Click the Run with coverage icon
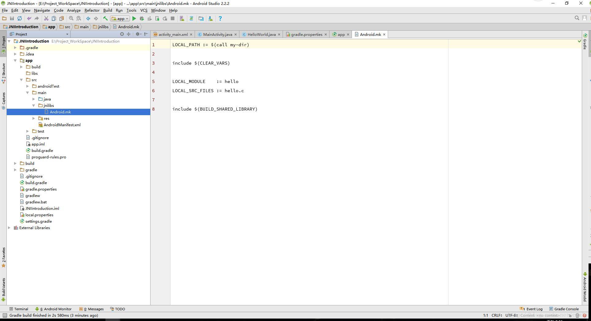Screen dimensions: 591x321 click(x=150, y=18)
